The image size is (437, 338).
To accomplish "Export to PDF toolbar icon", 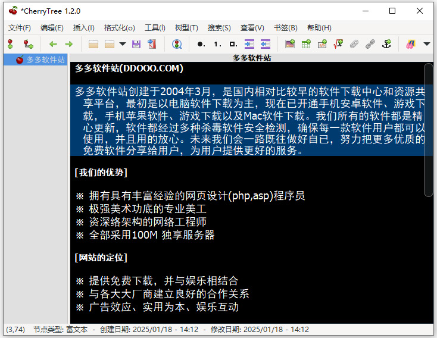I will (152, 44).
